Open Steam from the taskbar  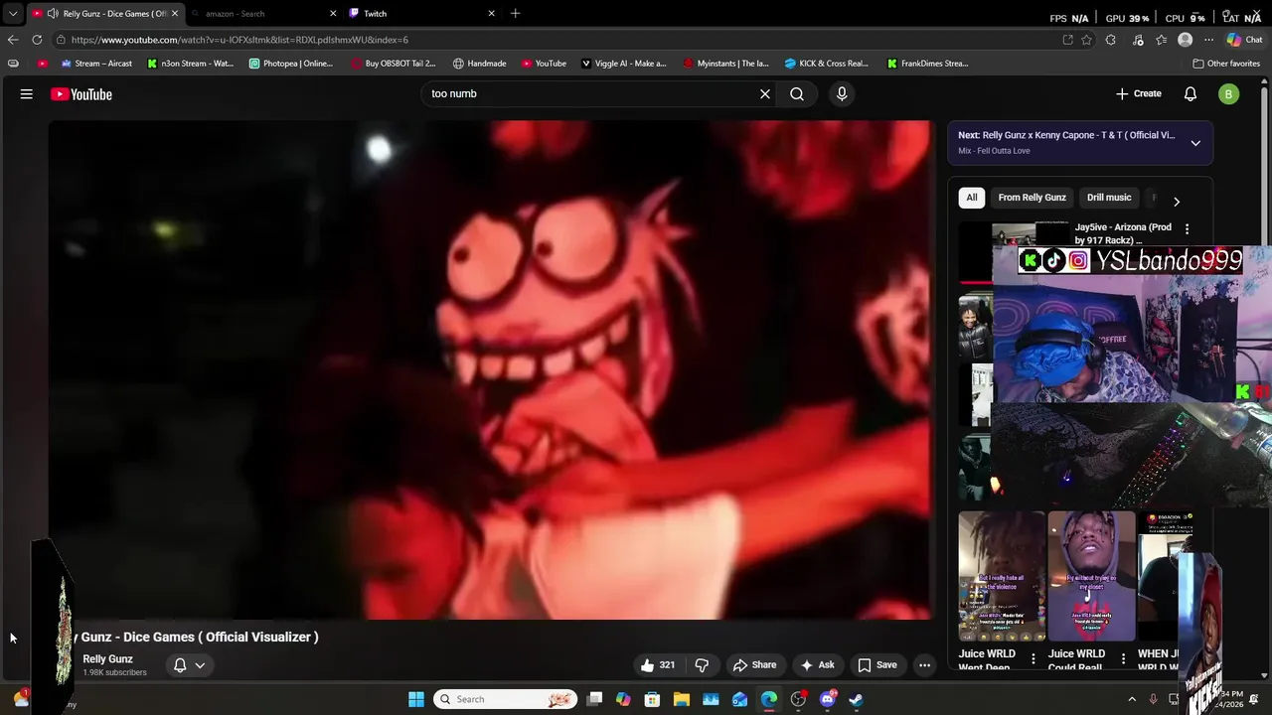click(x=856, y=699)
